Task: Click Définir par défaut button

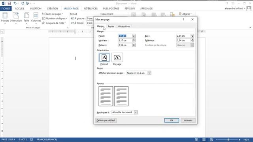Action: point(106,120)
